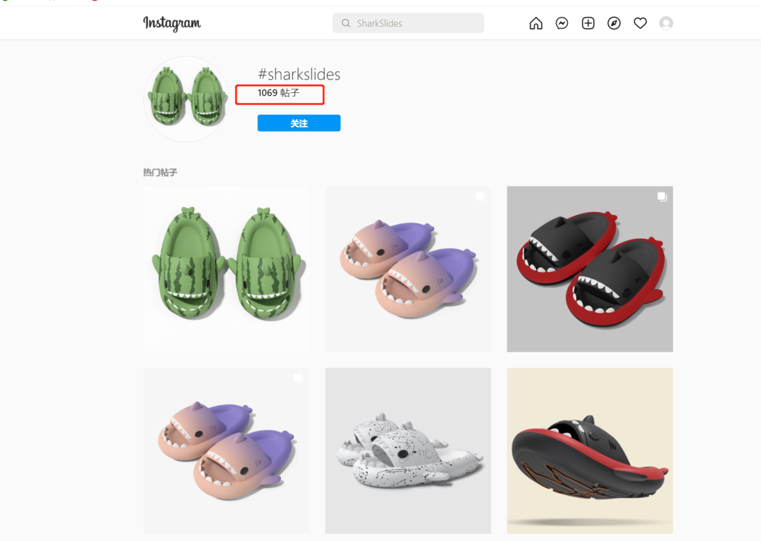Click the 1069 帖子 post count
Image resolution: width=761 pixels, height=541 pixels.
point(278,93)
